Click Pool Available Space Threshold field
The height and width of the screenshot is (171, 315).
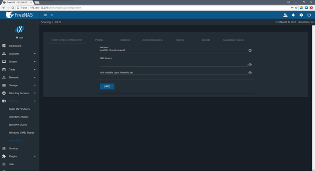point(174,73)
